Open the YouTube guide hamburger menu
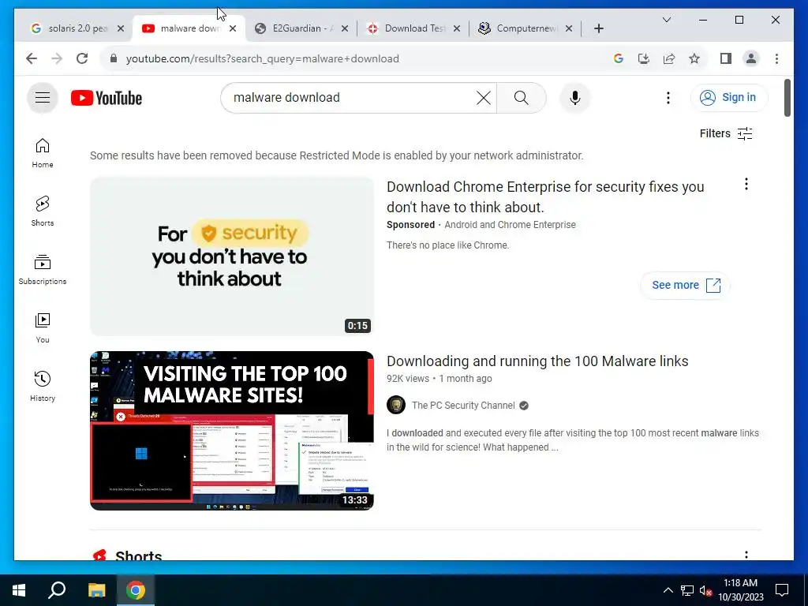This screenshot has width=808, height=606. 43,97
